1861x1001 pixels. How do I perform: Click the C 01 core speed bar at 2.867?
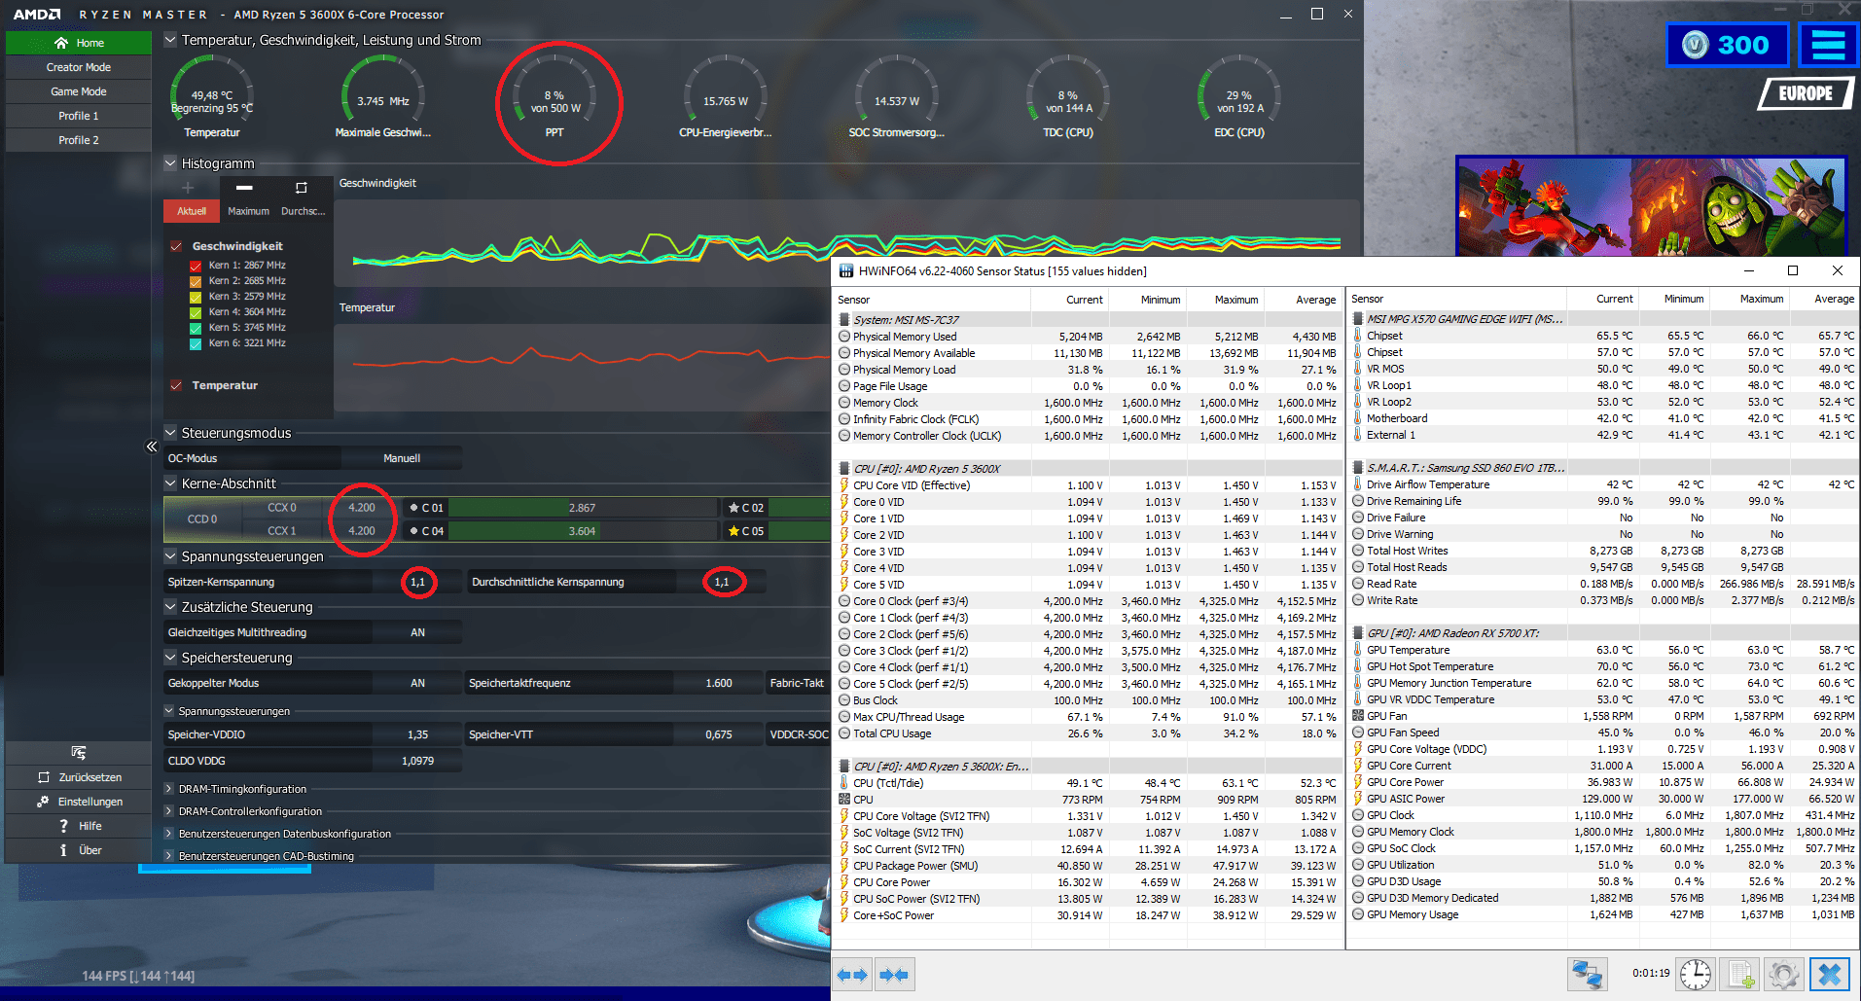click(583, 508)
